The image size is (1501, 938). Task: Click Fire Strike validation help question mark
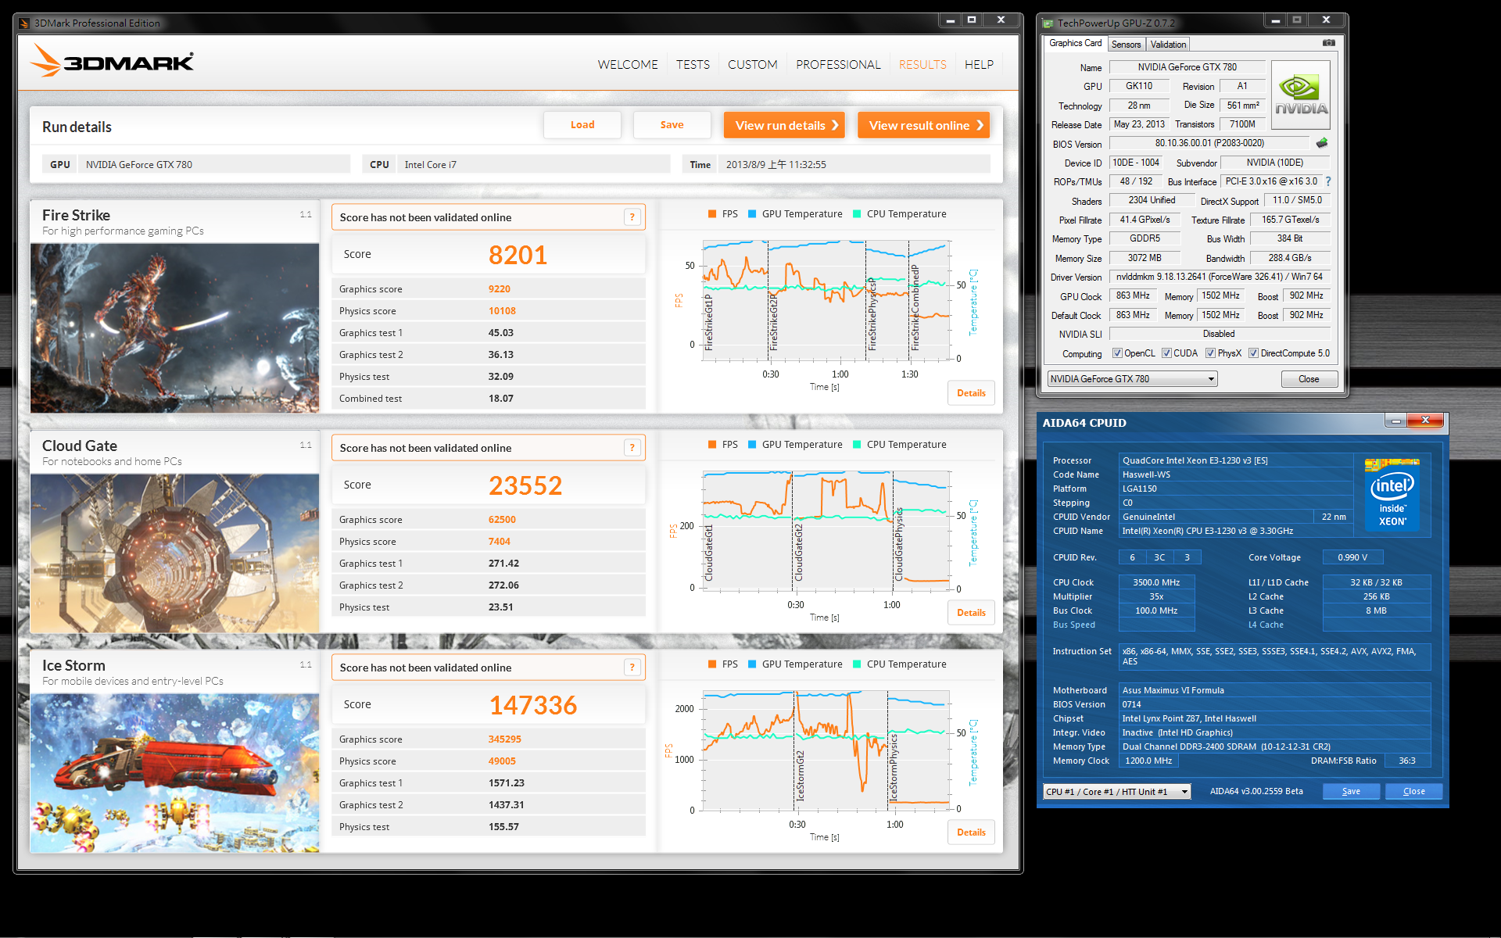pos(632,217)
